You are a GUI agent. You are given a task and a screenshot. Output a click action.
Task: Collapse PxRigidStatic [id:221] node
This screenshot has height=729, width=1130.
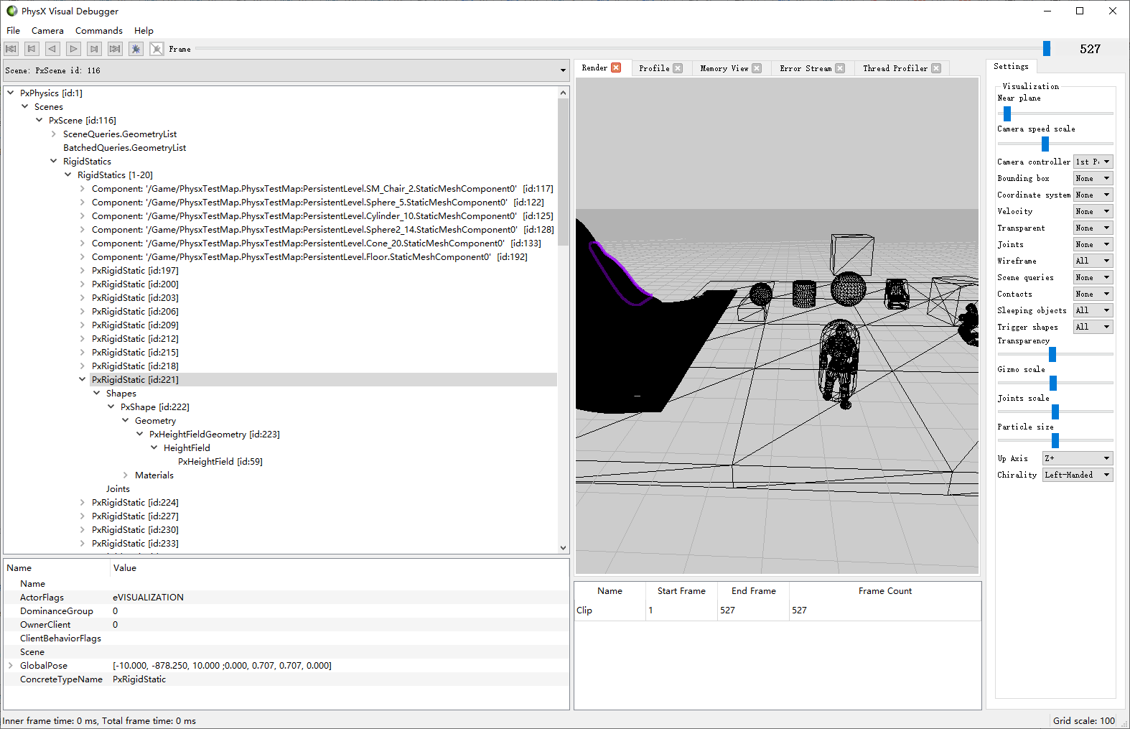[83, 379]
